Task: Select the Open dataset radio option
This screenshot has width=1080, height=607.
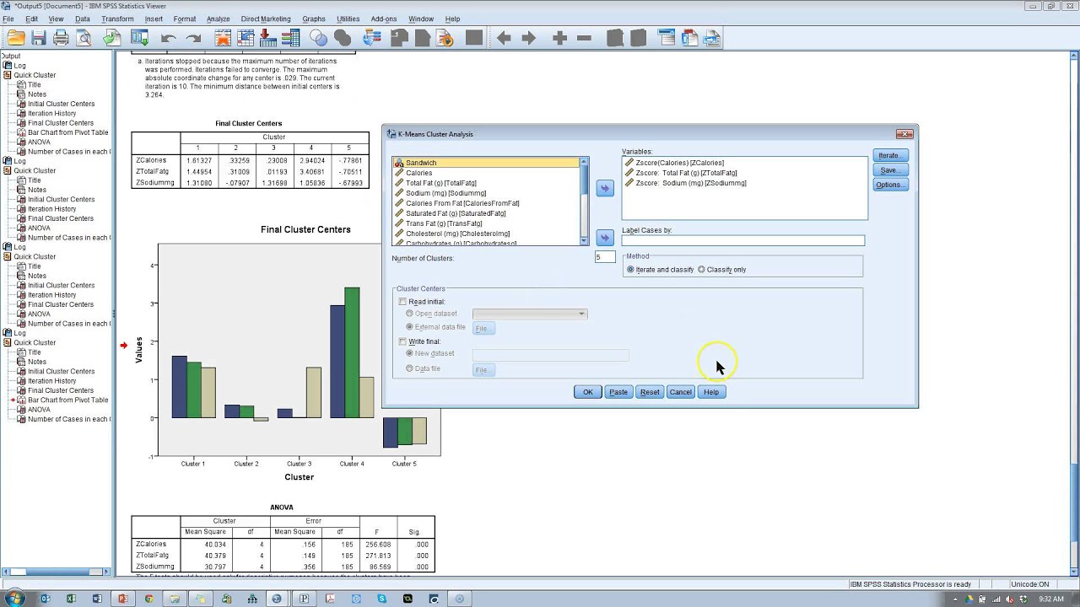Action: coord(410,314)
